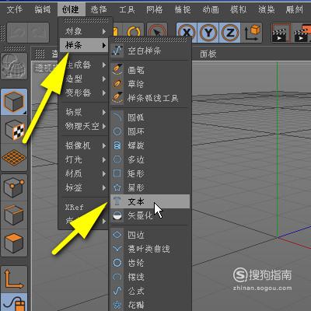Select the 画笔 pen tool

150,70
